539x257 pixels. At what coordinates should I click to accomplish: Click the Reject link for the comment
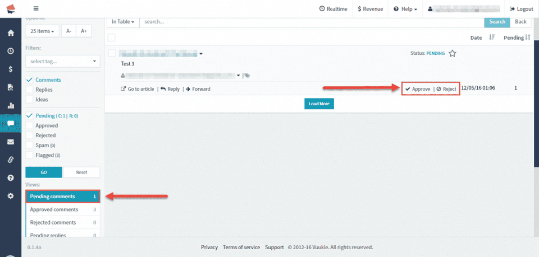(x=446, y=89)
